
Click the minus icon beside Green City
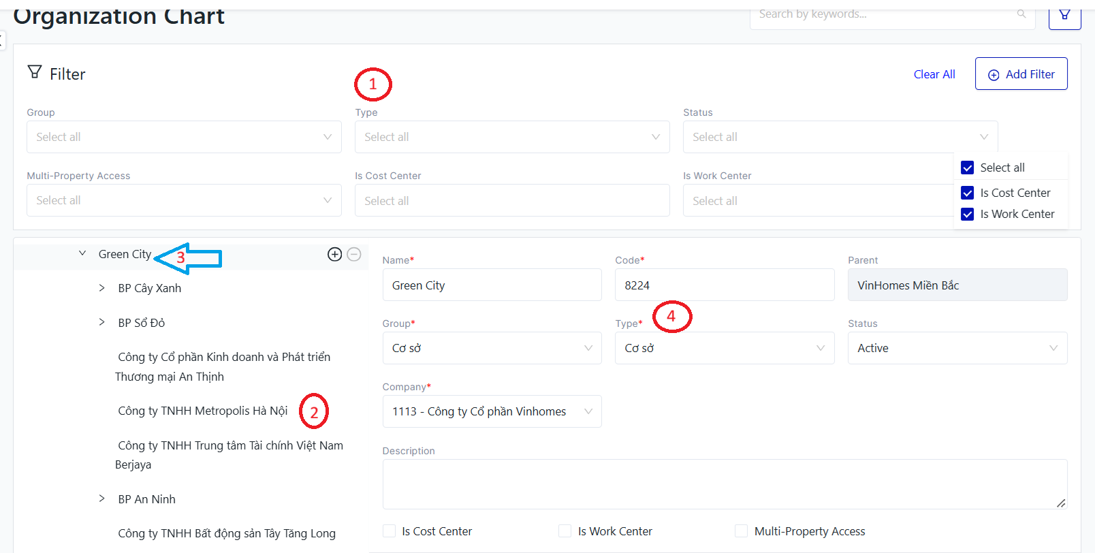point(354,254)
